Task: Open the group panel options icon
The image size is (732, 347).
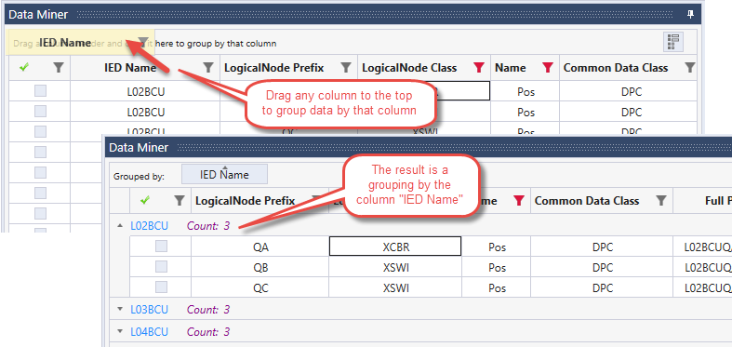Action: 673,42
